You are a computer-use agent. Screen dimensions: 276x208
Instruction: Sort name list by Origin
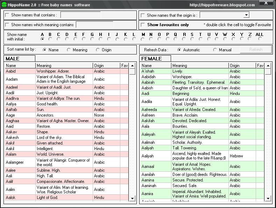pos(98,50)
